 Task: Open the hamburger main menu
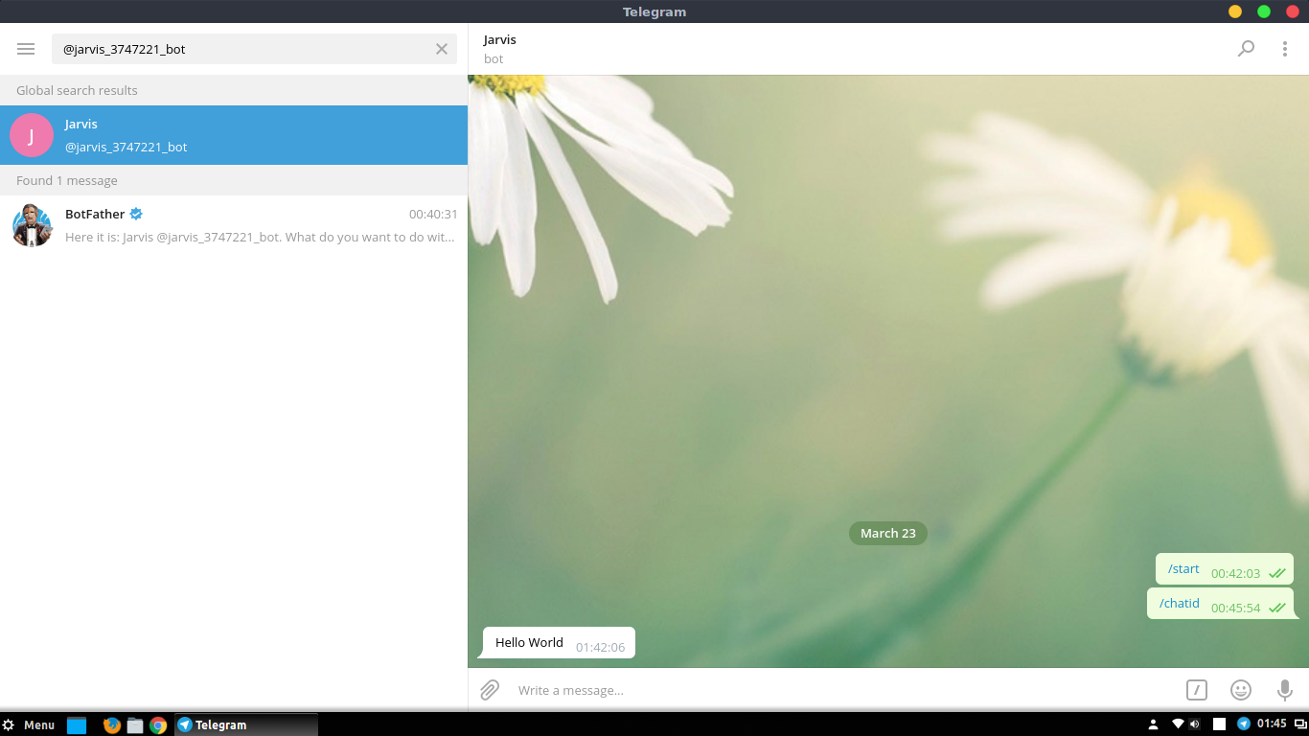pos(26,49)
